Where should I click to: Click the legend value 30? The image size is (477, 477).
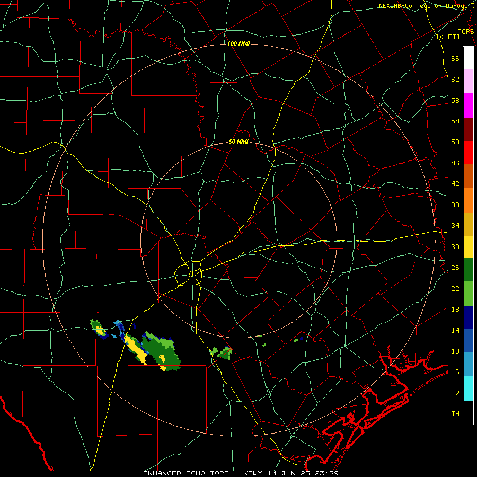pos(455,246)
